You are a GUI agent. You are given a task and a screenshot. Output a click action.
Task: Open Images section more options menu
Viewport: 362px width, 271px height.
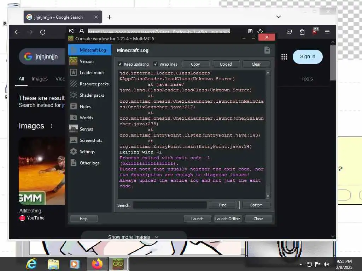52,126
